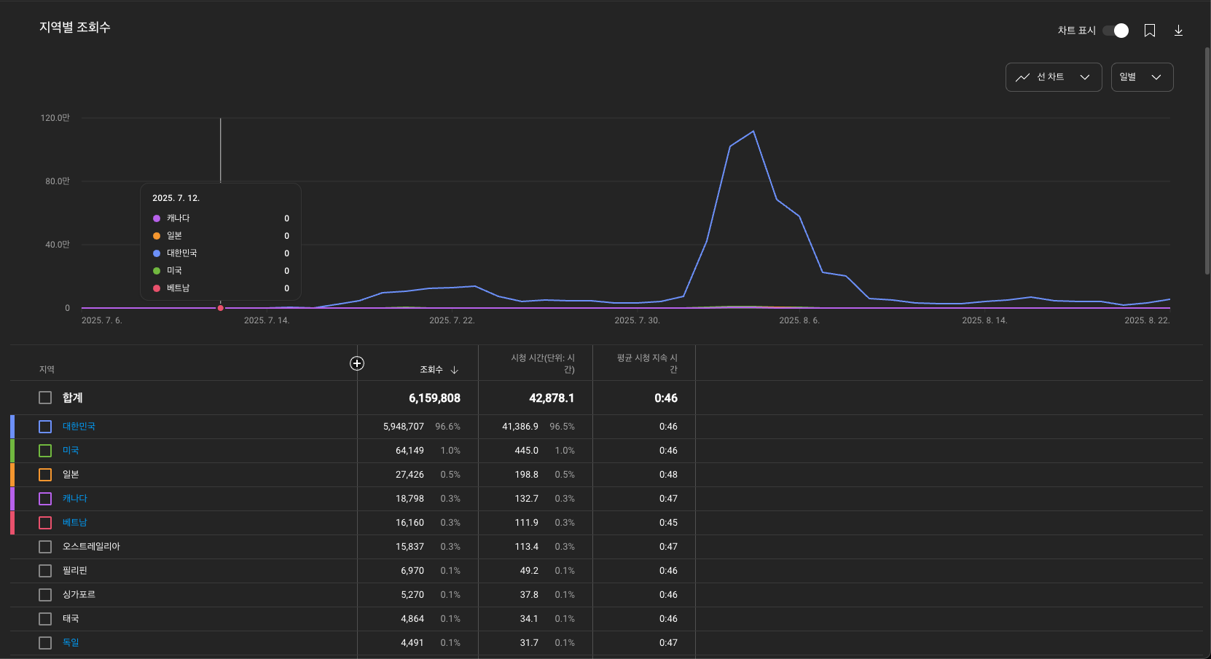
Task: Expand the 일별 interval dropdown
Action: 1141,77
